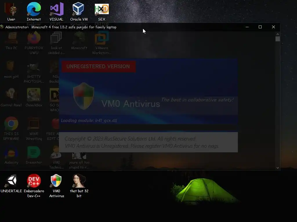
Task: Open the 'that but 32 bit' portrait icon
Action: coord(79,186)
